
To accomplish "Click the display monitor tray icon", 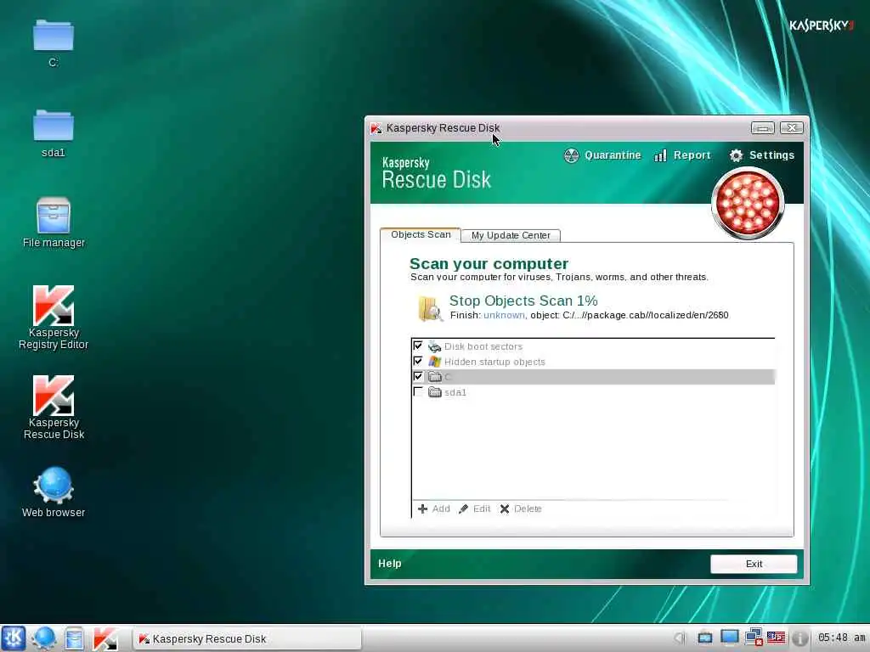I will pos(729,638).
